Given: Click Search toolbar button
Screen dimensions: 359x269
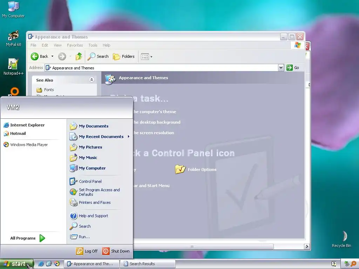Looking at the screenshot, I should tap(98, 56).
